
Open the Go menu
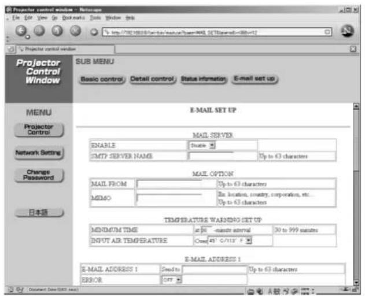click(54, 18)
